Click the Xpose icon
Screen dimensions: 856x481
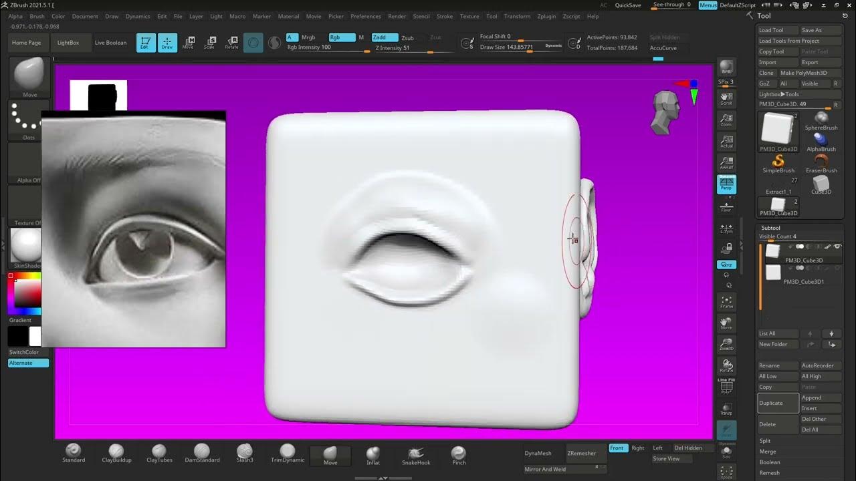pos(726,473)
